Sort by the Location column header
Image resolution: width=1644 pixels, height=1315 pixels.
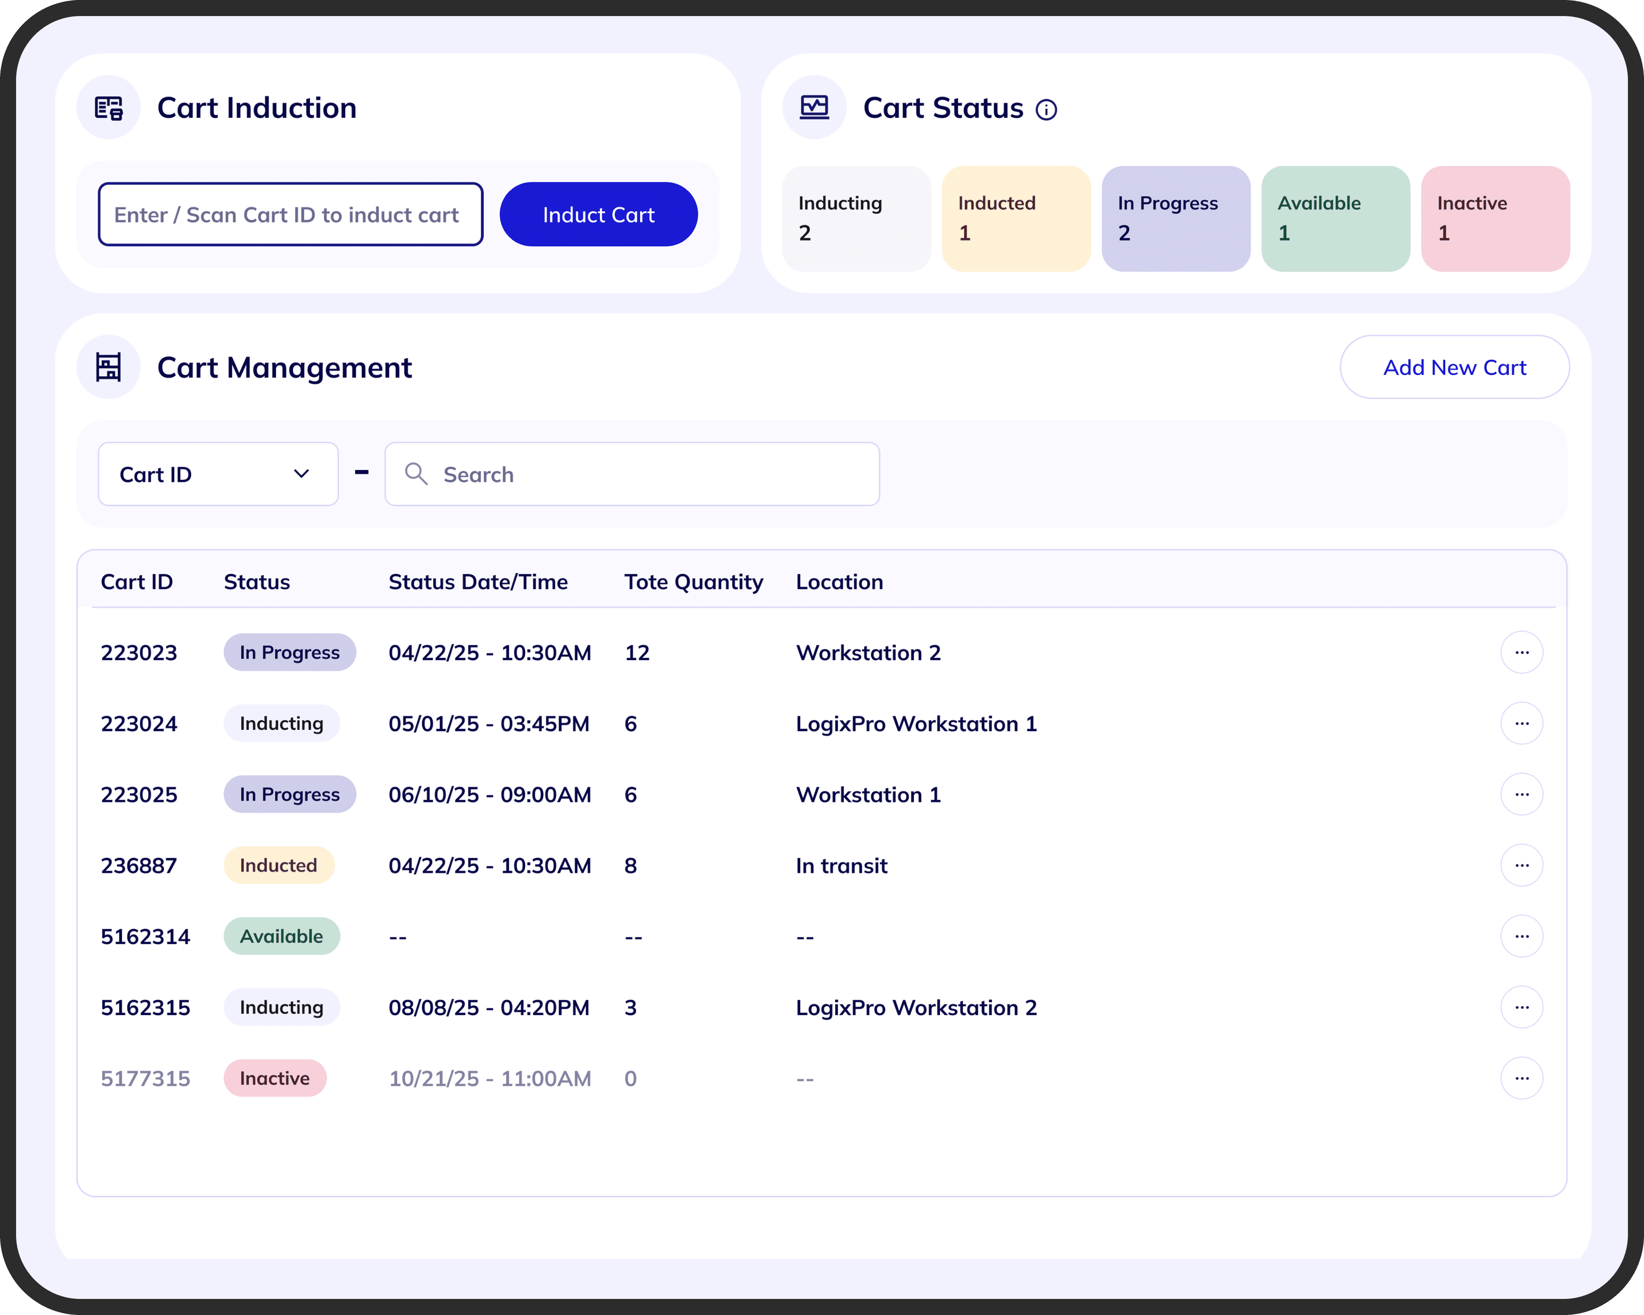click(840, 582)
